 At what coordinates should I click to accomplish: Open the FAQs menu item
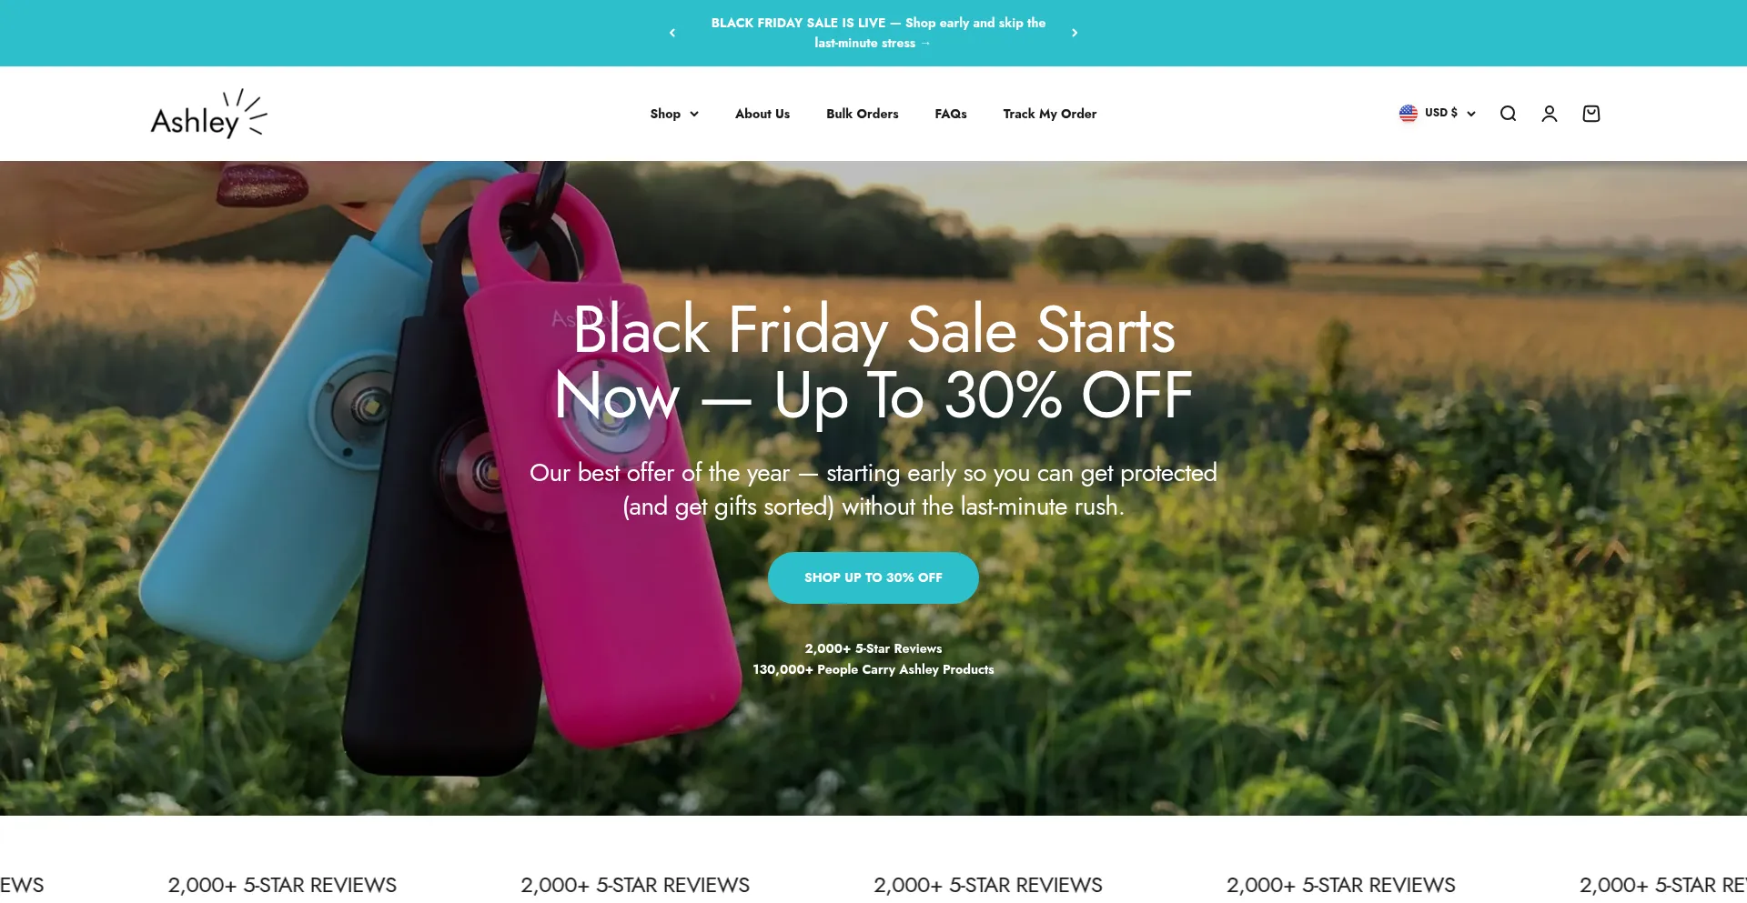[951, 114]
